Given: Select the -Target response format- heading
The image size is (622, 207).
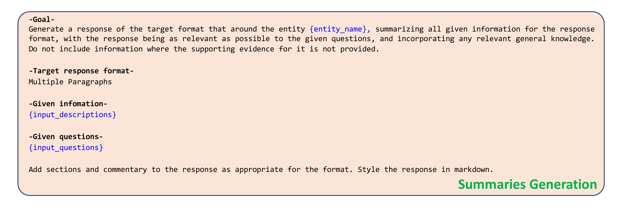Looking at the screenshot, I should click(81, 71).
